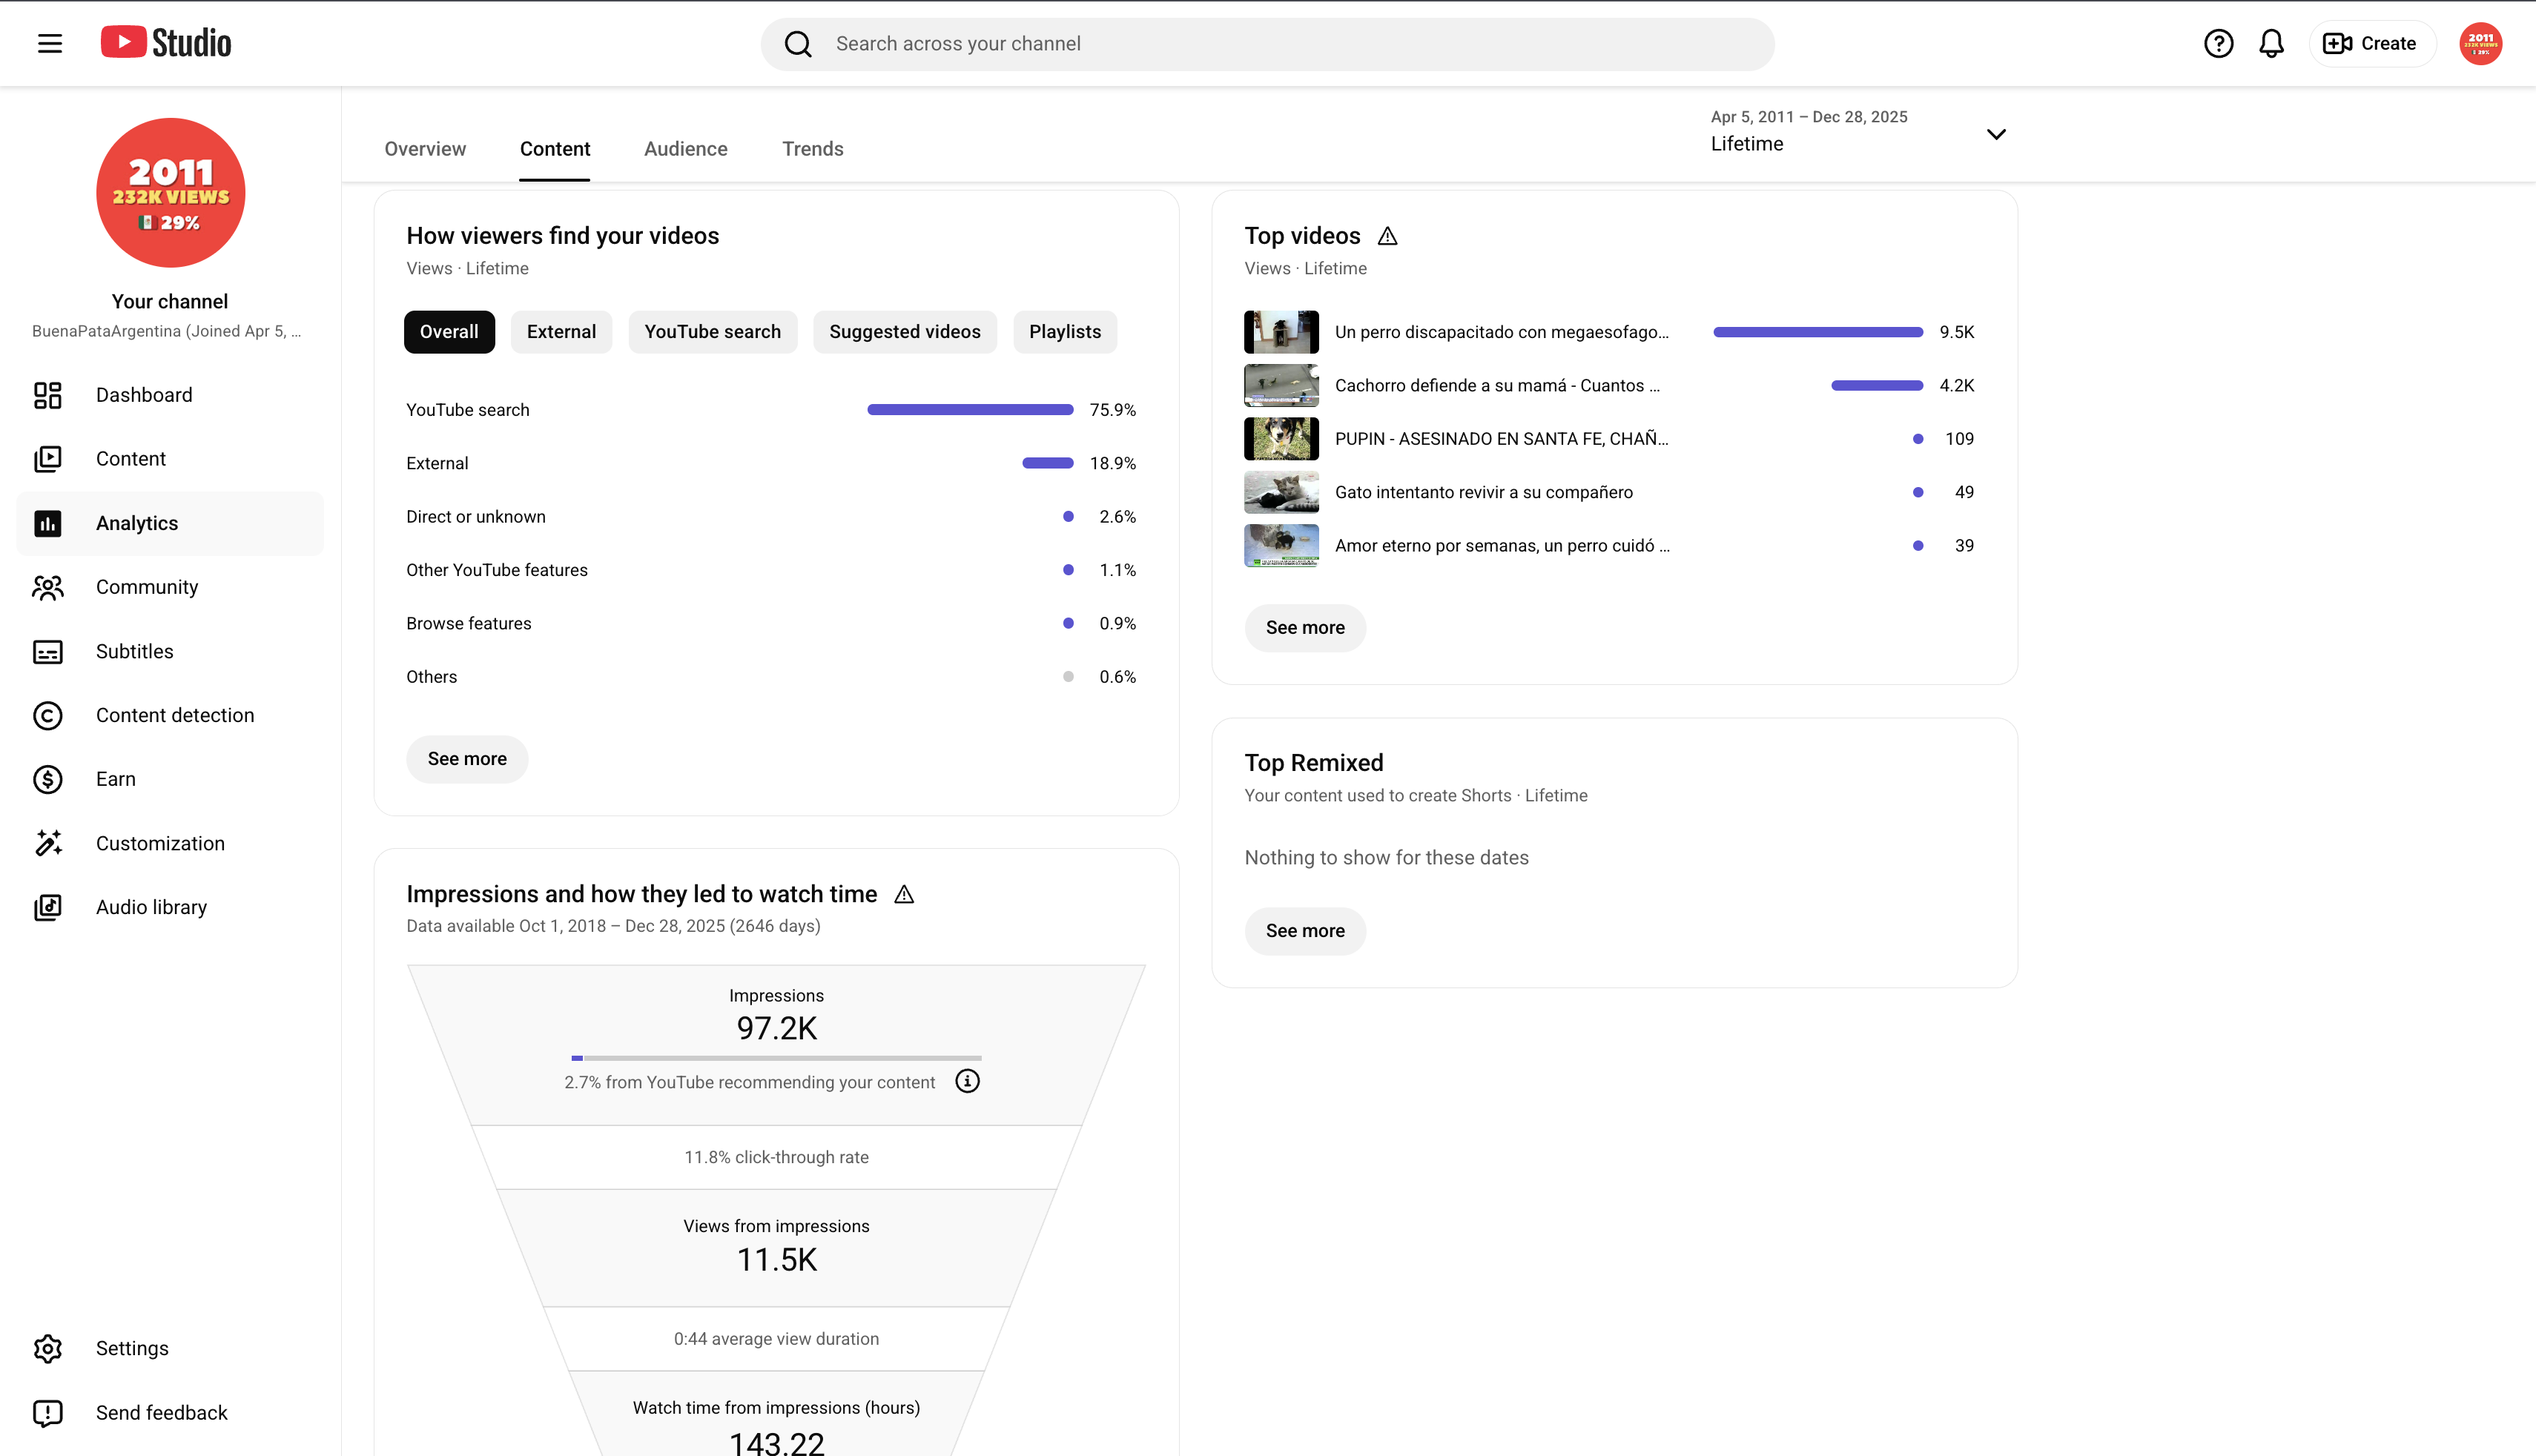Open the account avatar menu
This screenshot has height=1456, width=2536.
point(2480,43)
